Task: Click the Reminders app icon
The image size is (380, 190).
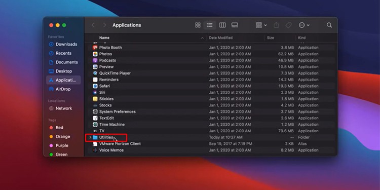Action: point(95,80)
